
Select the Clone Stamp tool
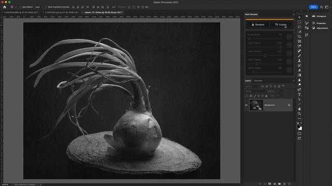(x=299, y=60)
